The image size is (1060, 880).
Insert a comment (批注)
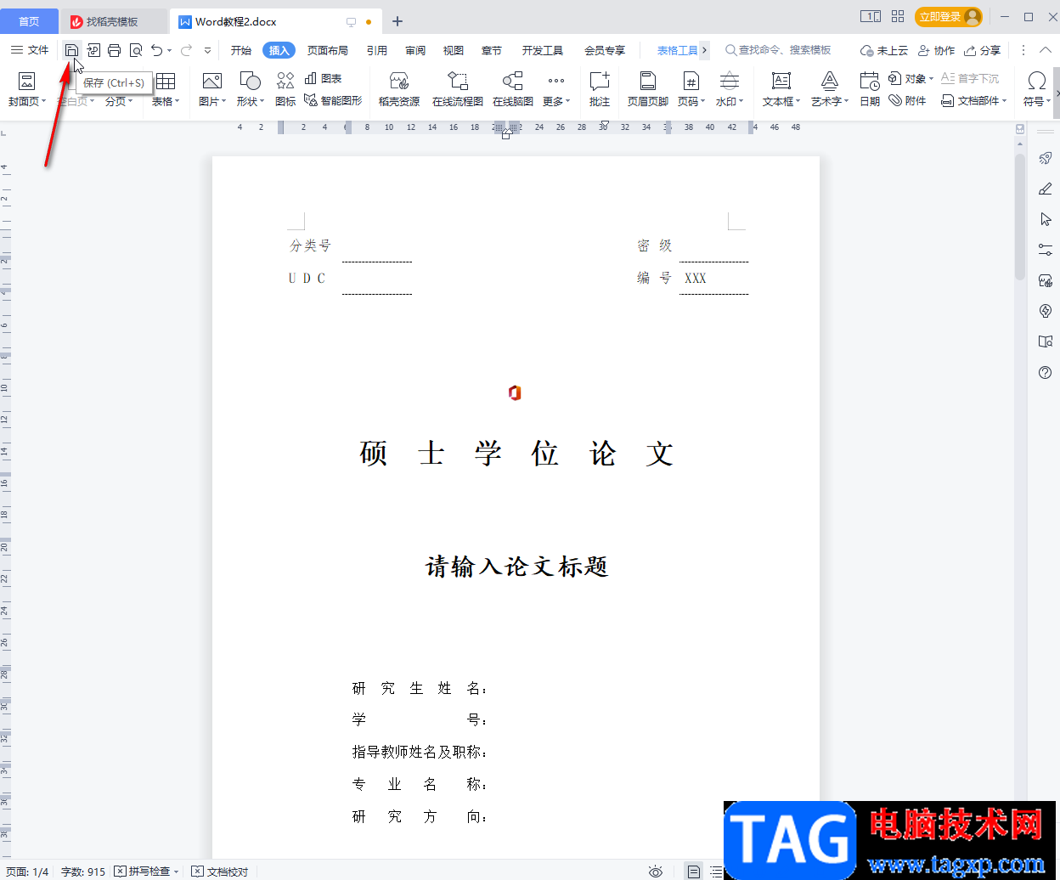pos(600,89)
